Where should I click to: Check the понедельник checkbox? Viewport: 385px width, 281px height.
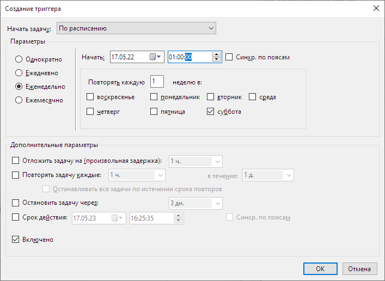point(154,97)
